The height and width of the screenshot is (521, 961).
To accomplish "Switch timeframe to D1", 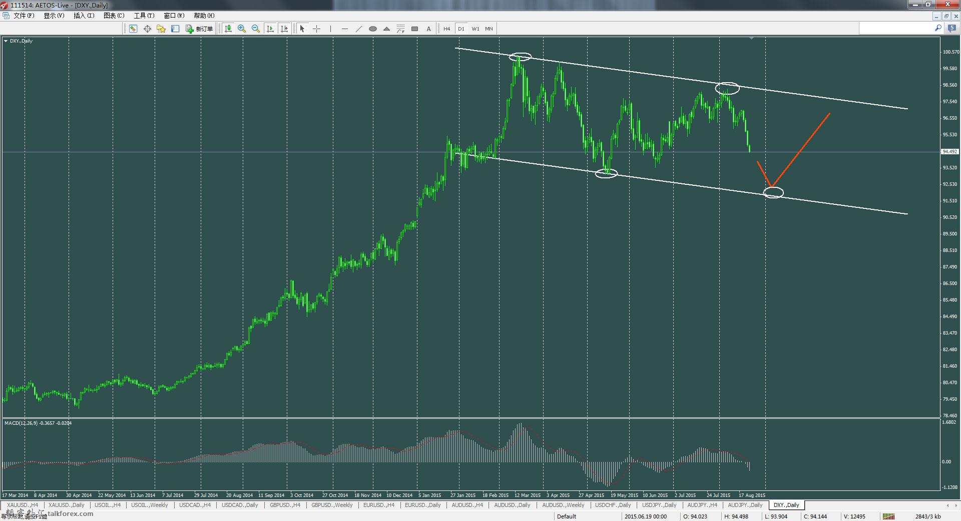I will coord(461,29).
